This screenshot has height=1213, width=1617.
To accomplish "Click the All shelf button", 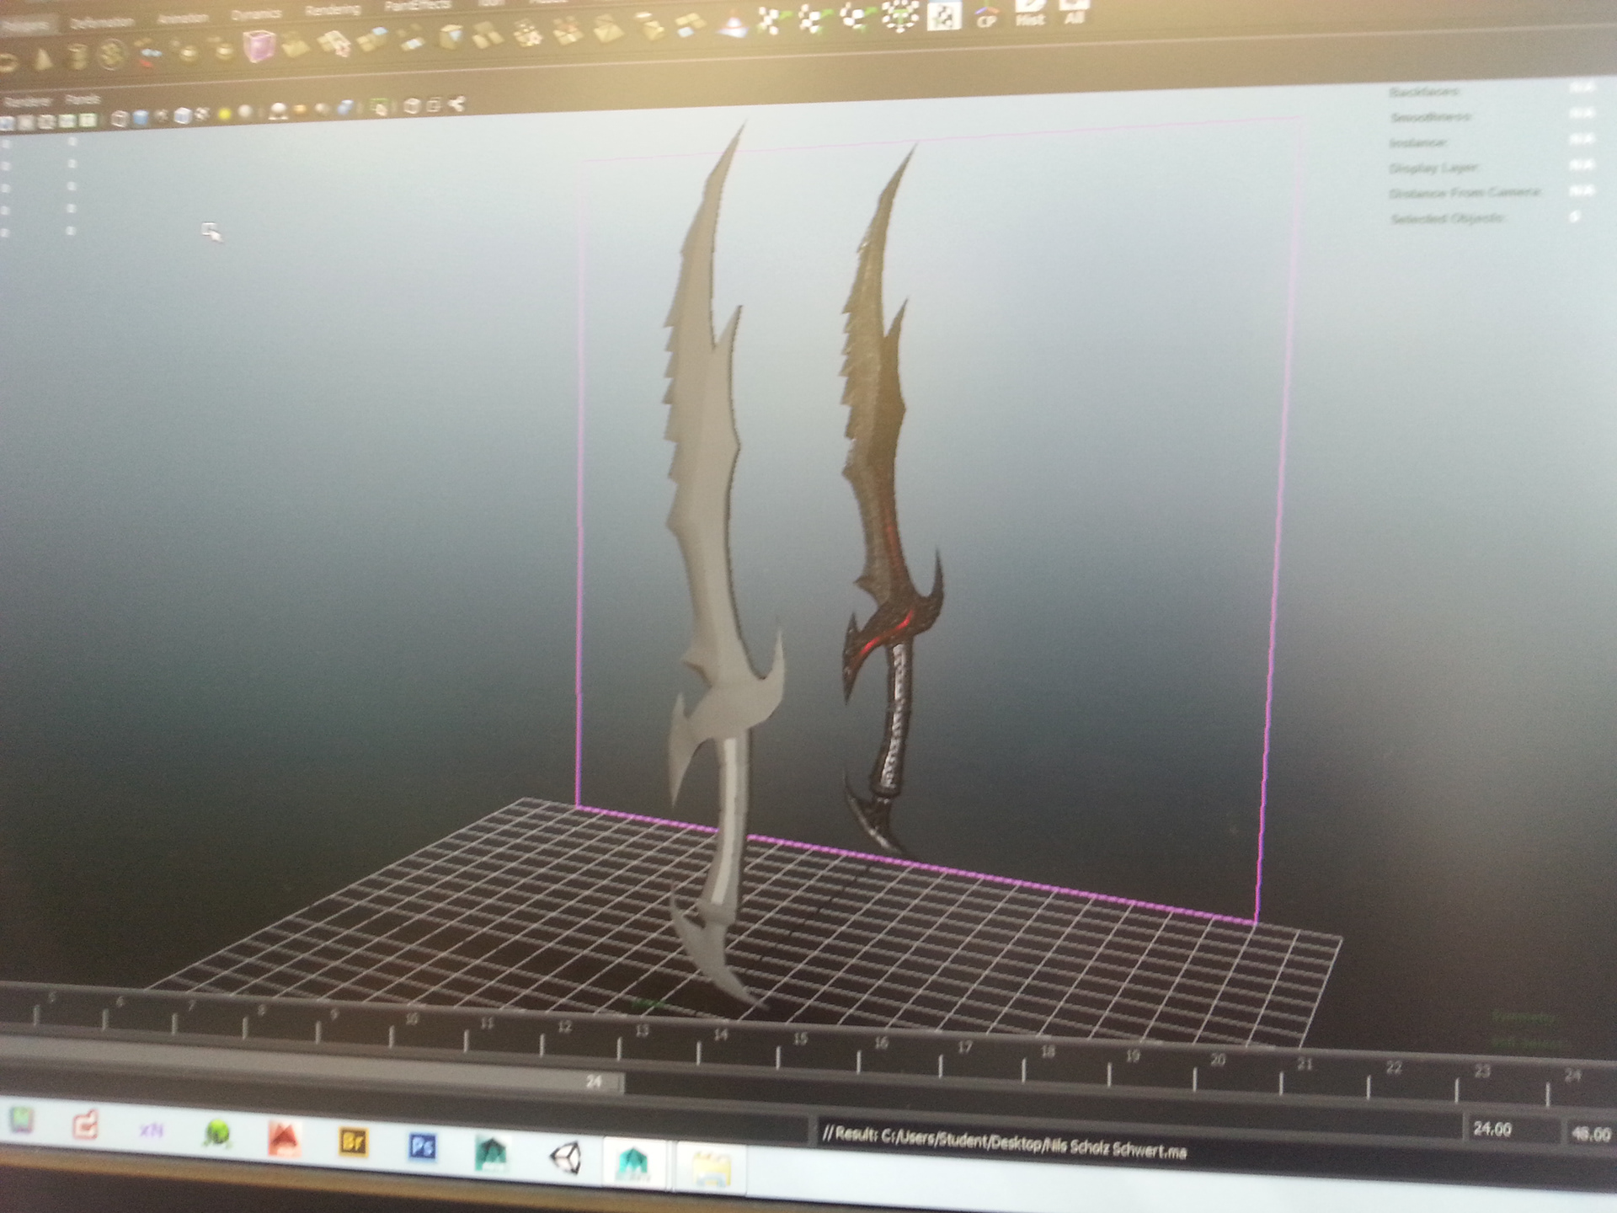I will (1073, 12).
